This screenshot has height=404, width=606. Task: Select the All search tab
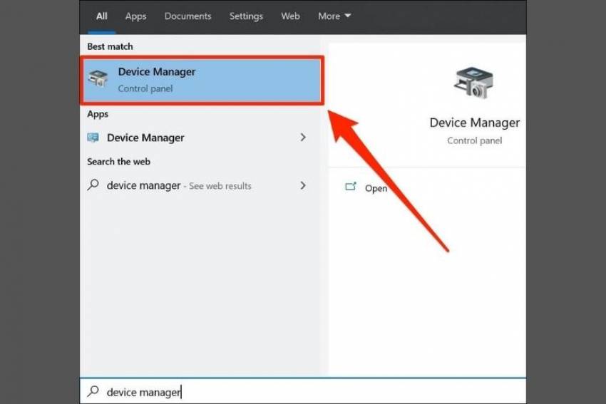pyautogui.click(x=102, y=16)
